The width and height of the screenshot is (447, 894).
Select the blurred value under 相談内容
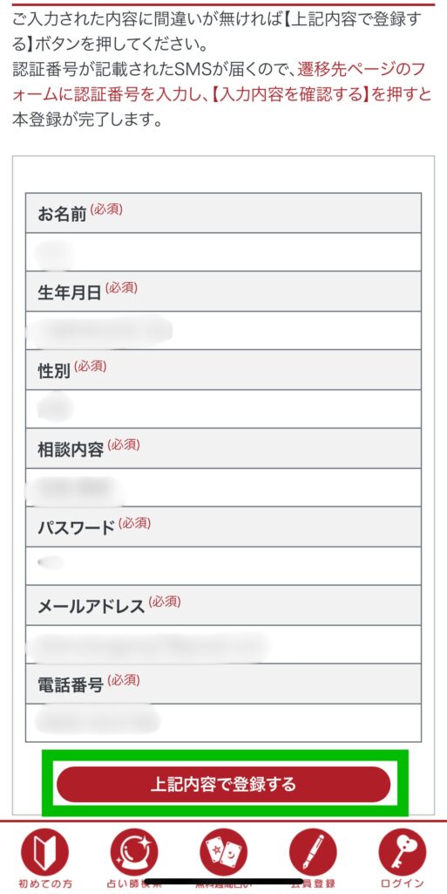coord(77,488)
